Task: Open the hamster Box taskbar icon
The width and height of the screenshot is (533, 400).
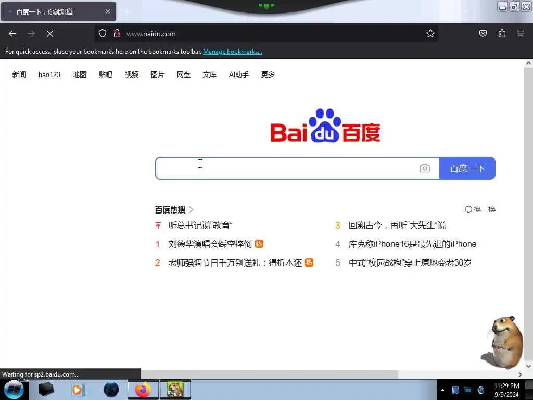Action: tap(175, 390)
